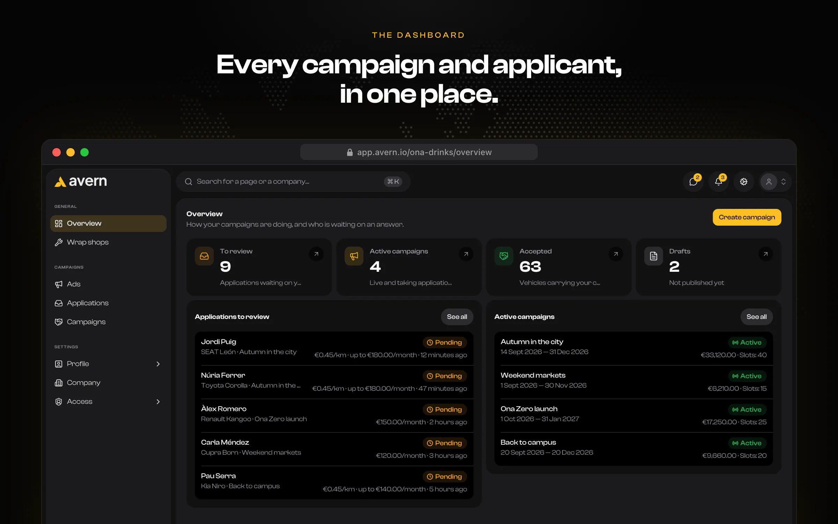Open Jordi Puig's application
This screenshot has width=838, height=524.
[334, 348]
